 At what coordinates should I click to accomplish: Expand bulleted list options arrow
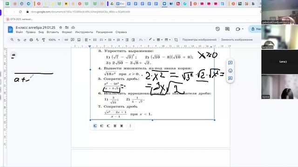tap(114, 40)
